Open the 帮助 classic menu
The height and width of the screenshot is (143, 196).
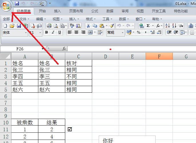[x=157, y=19]
